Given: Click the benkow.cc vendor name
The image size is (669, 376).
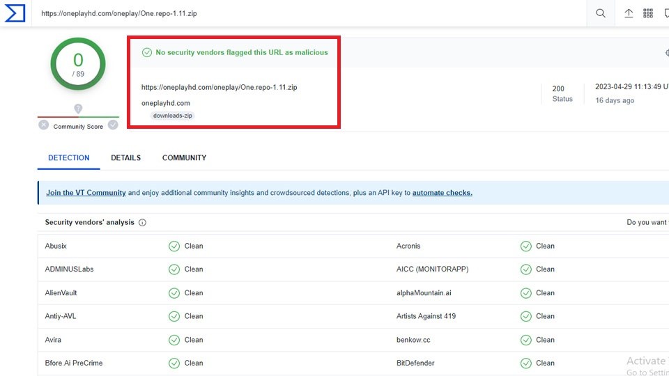Looking at the screenshot, I should pos(413,340).
